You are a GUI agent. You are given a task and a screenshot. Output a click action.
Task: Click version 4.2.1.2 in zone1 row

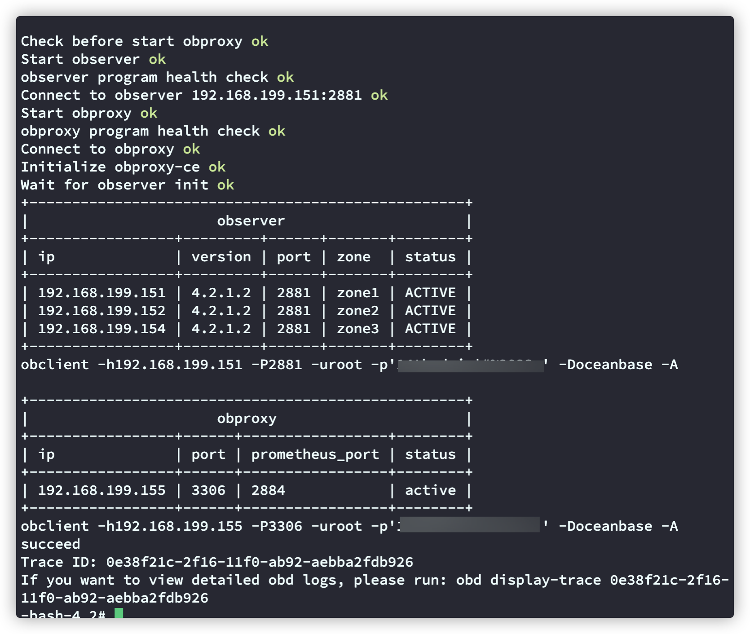(221, 293)
